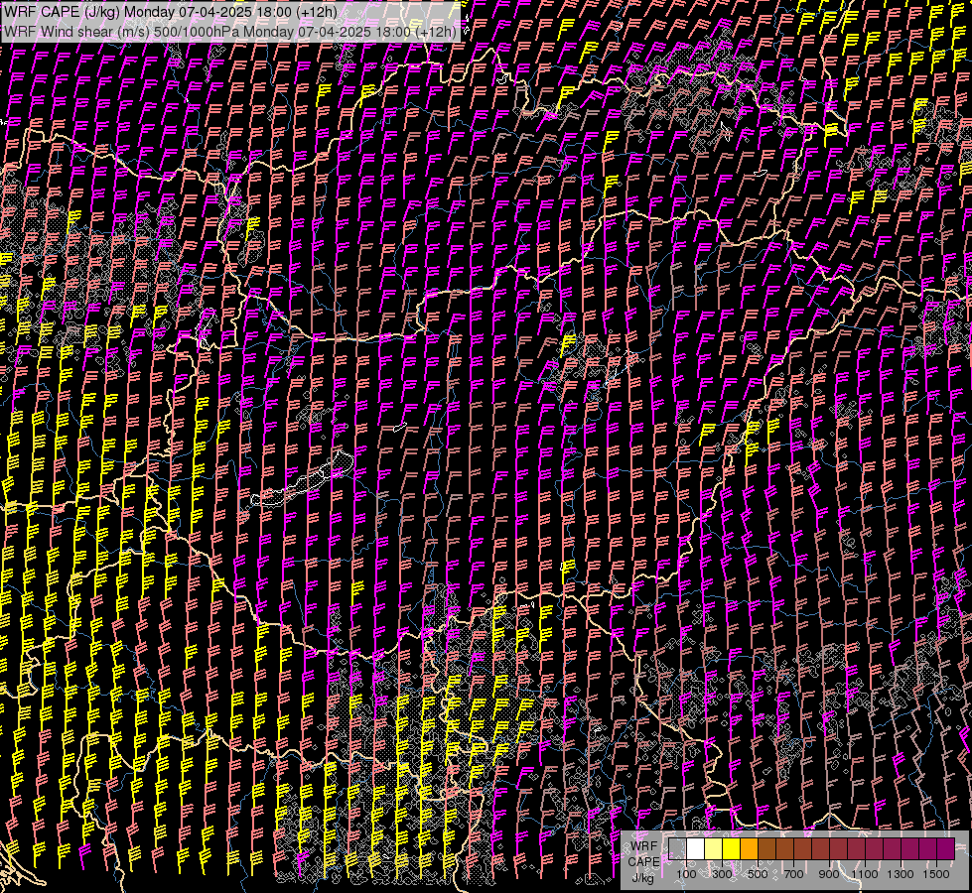The image size is (972, 893).
Task: Click the WRF word in the legend
Action: pyautogui.click(x=643, y=846)
